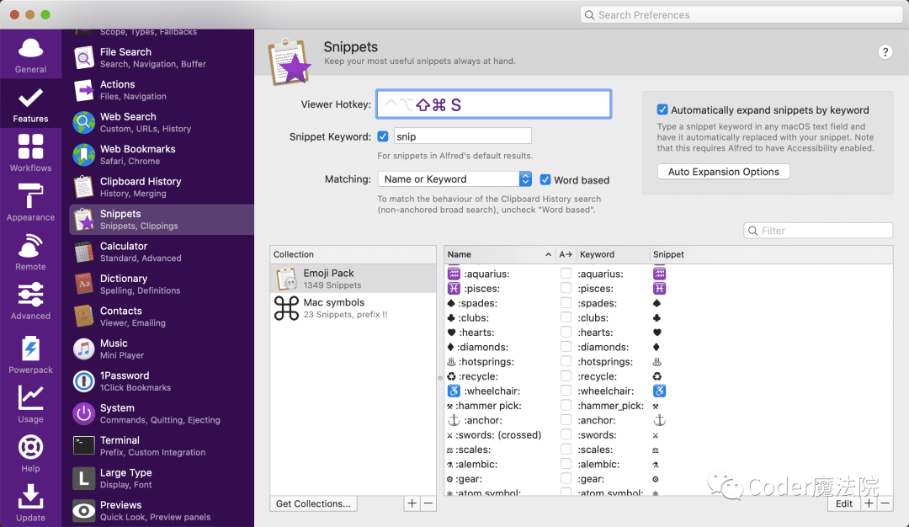Click Auto Expansion Options button
The height and width of the screenshot is (527, 909).
point(724,172)
